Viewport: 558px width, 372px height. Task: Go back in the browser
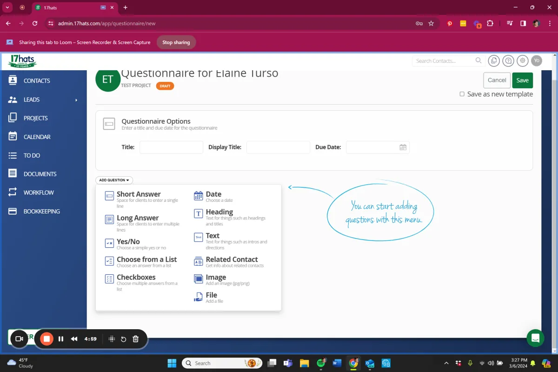pyautogui.click(x=8, y=23)
